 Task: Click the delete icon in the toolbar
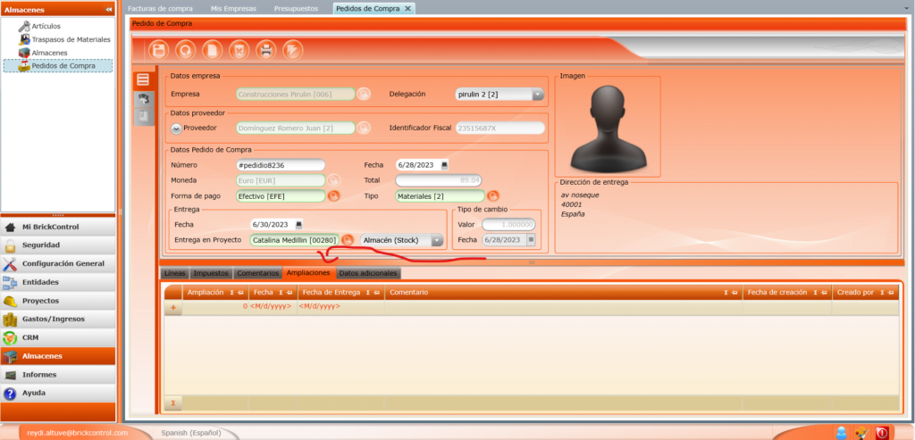click(x=239, y=50)
